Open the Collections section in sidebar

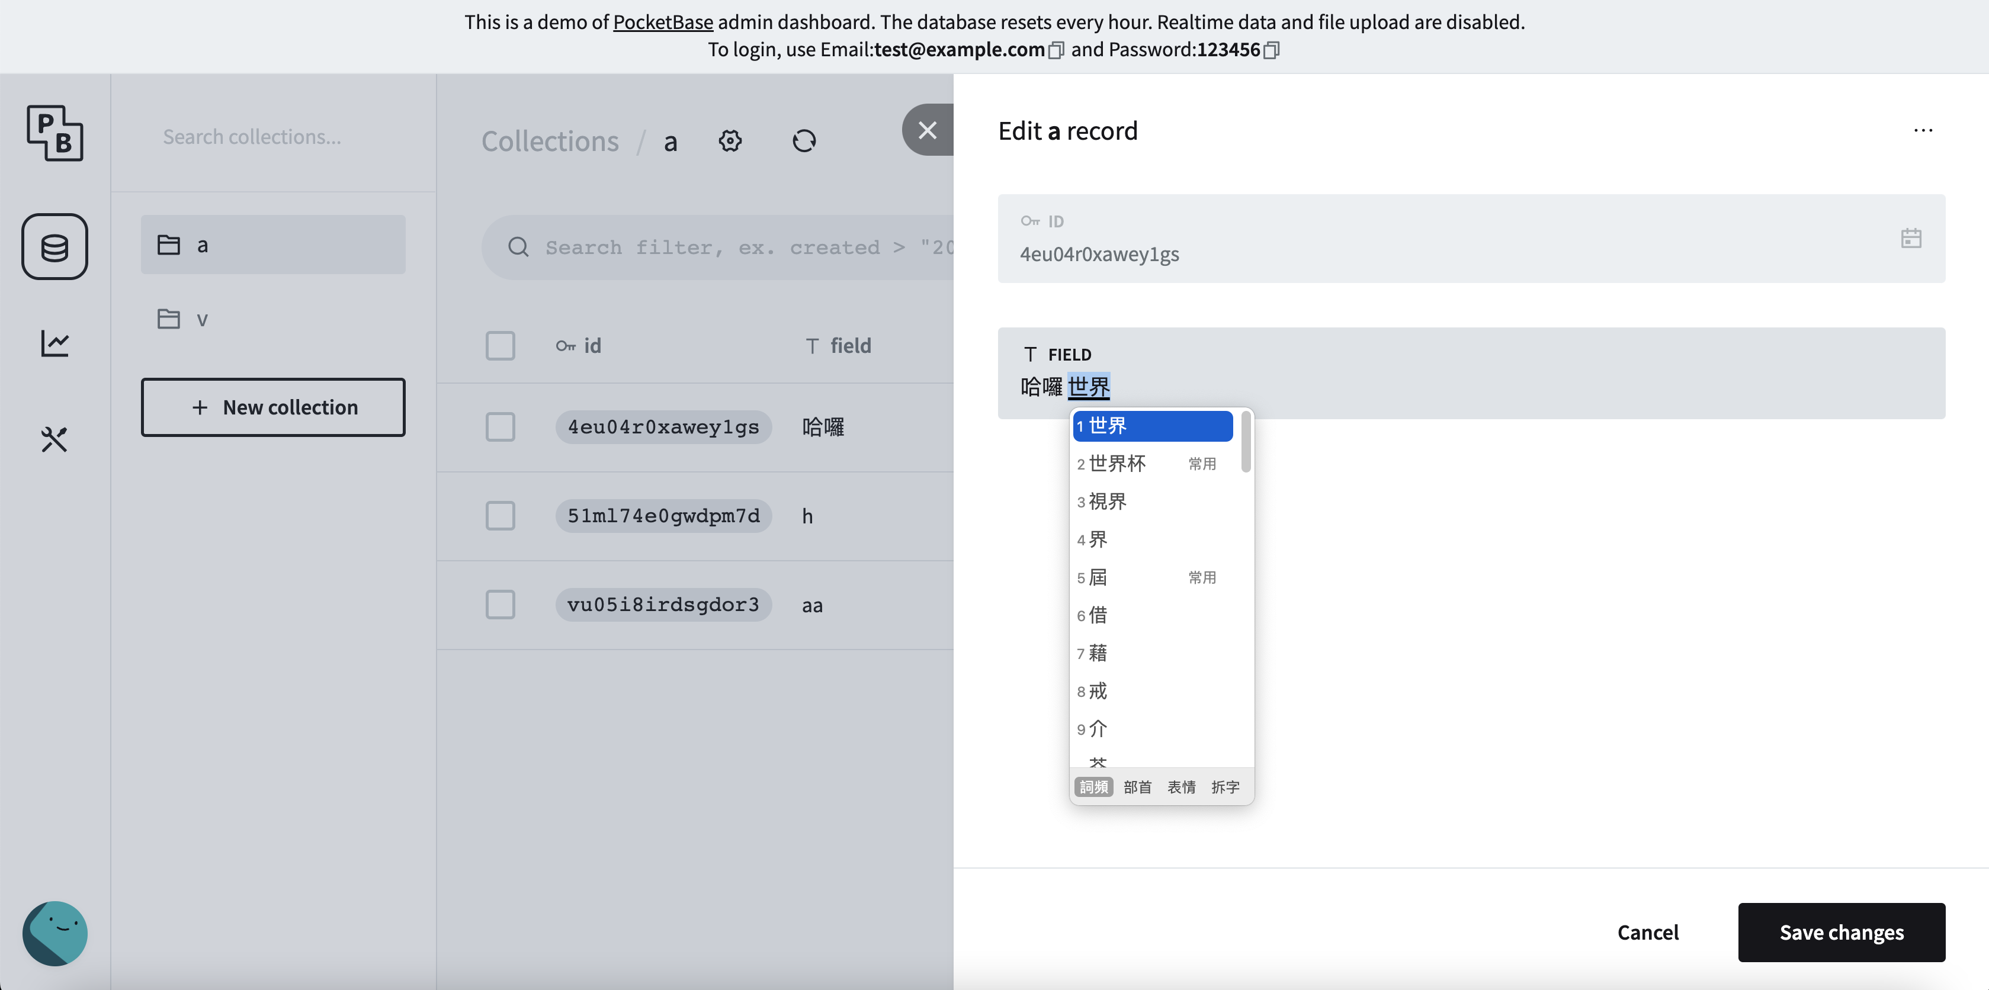click(54, 246)
